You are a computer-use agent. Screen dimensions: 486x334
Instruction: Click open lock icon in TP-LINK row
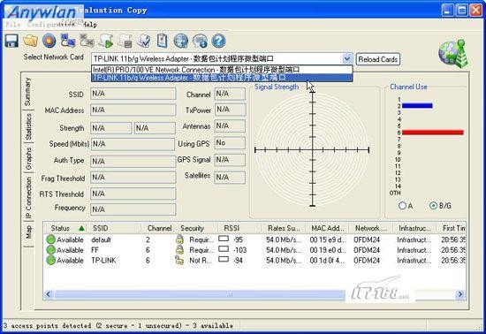[179, 260]
